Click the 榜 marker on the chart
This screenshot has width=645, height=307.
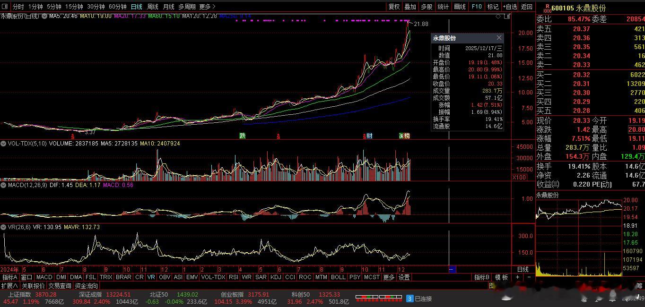(407, 136)
